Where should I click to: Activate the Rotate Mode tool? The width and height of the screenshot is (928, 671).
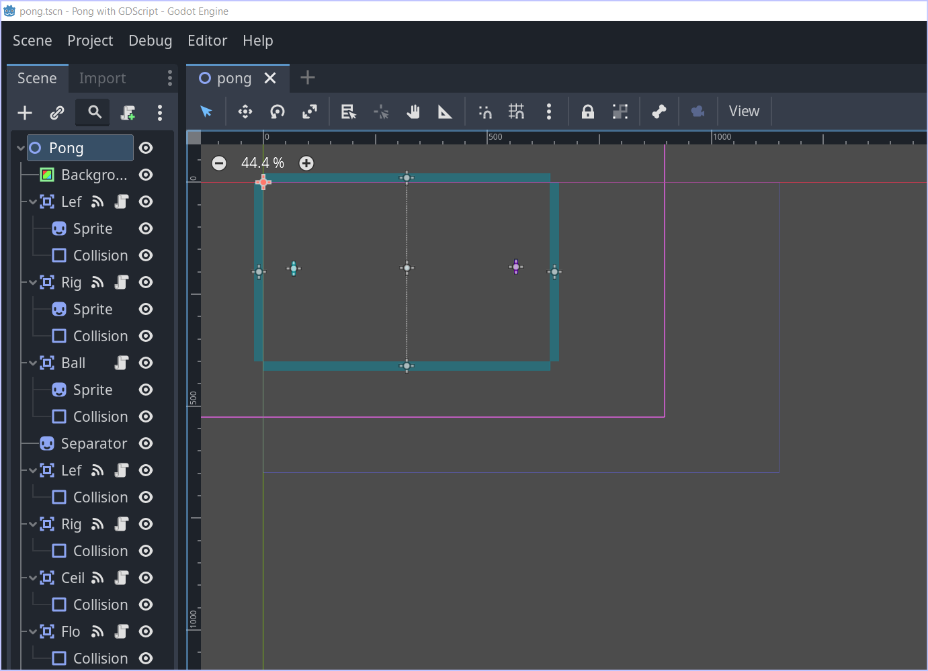(x=277, y=111)
